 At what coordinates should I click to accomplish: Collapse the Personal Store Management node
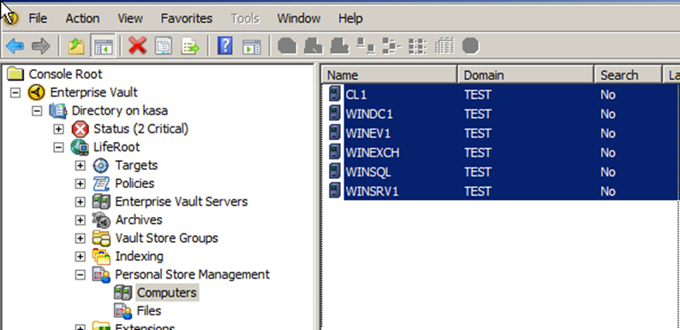pos(81,274)
